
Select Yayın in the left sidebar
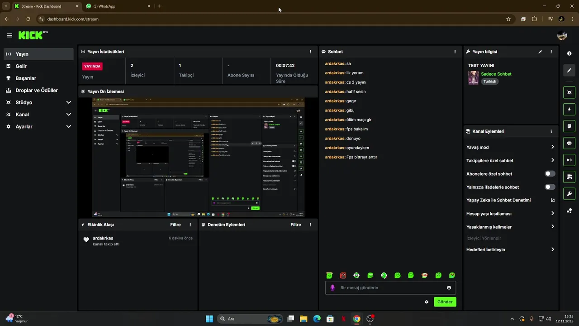[38, 54]
